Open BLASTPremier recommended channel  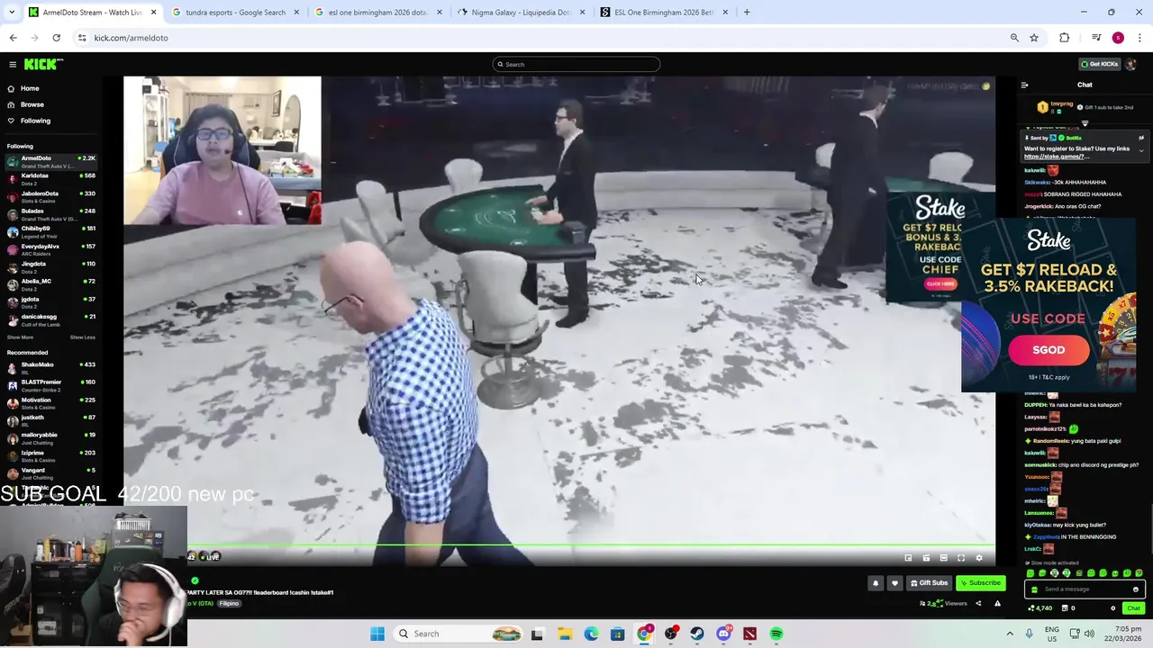(x=50, y=384)
